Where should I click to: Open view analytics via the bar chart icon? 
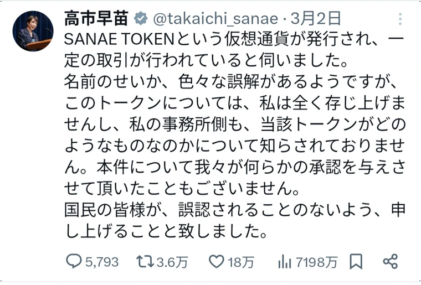pos(285,261)
